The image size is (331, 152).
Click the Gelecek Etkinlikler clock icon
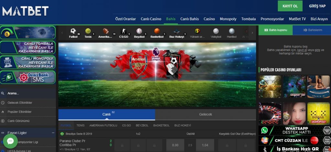click(x=3, y=103)
